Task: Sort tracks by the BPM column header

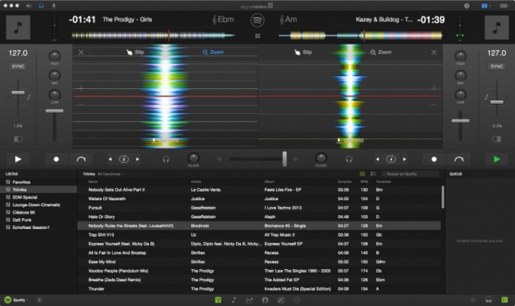Action: [x=364, y=182]
